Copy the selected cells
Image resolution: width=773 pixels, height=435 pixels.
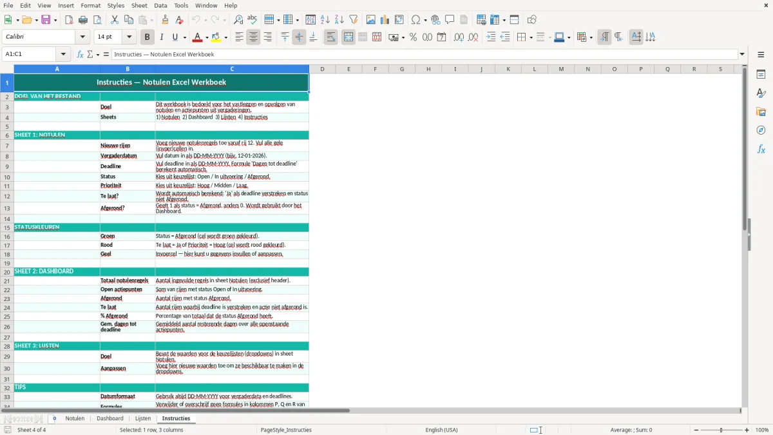(129, 20)
